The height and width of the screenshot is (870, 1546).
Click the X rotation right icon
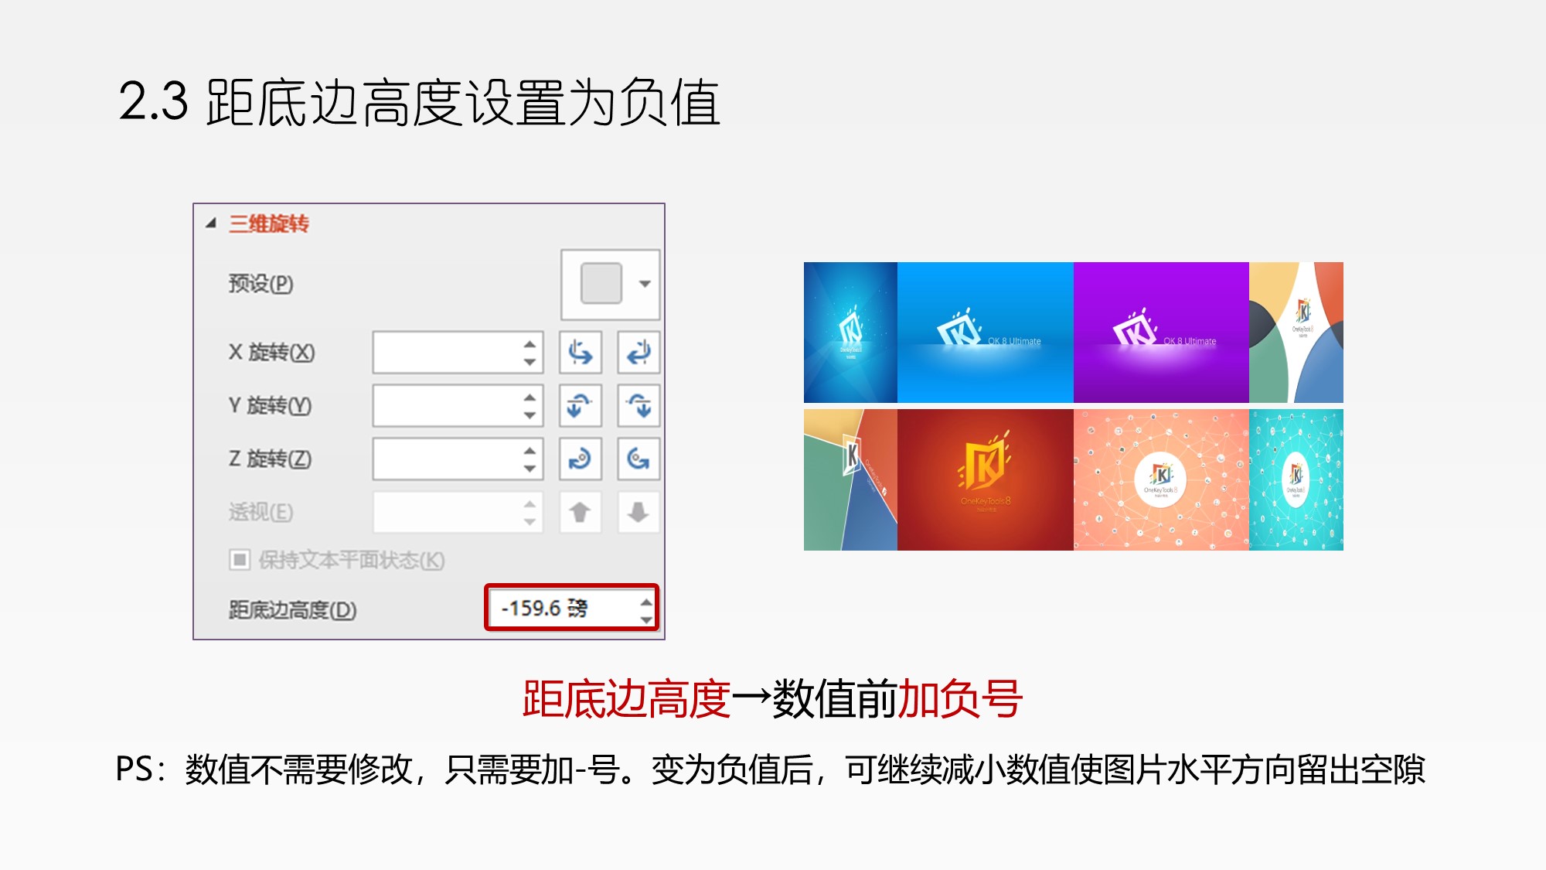638,353
